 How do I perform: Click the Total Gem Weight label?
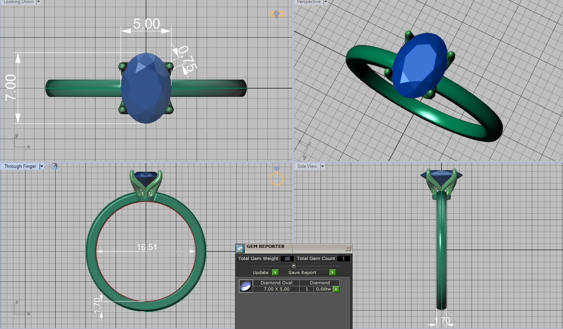(258, 258)
